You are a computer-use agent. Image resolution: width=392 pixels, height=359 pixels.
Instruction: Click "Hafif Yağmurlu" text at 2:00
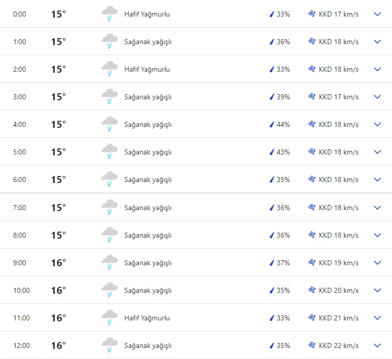coord(147,69)
